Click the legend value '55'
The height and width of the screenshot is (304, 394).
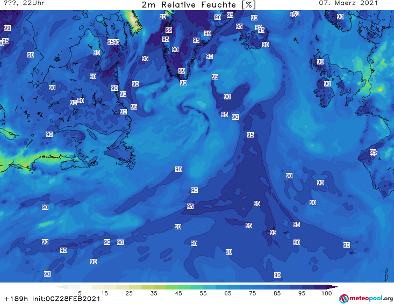[203, 293]
